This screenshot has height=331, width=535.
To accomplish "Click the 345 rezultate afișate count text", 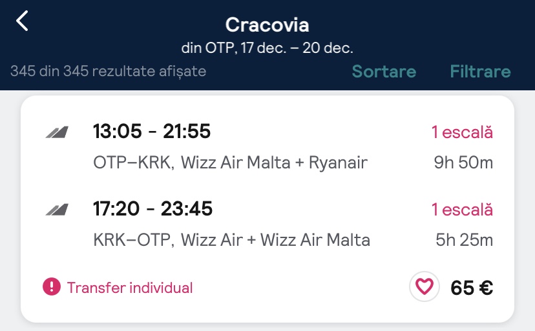I will coord(108,71).
